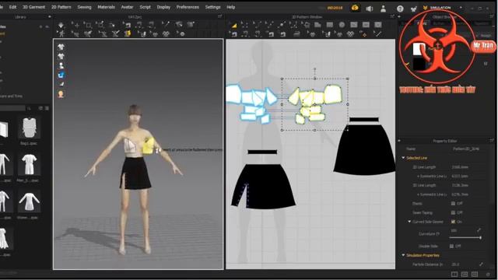Click the yellow cloud icon in title bar

point(355,8)
